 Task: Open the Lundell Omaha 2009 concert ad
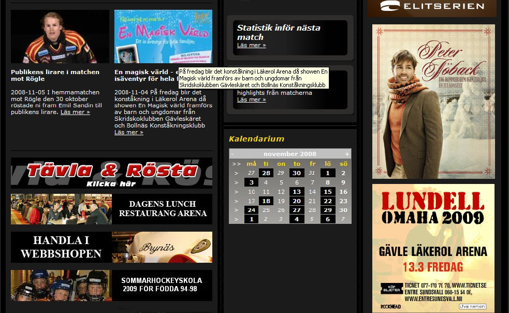[433, 248]
